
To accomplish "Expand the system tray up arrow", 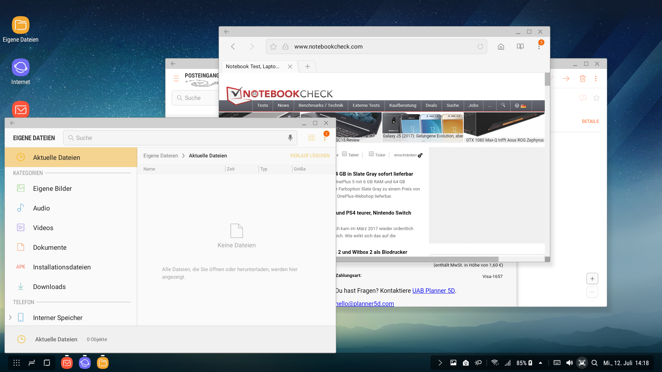I will (540, 363).
